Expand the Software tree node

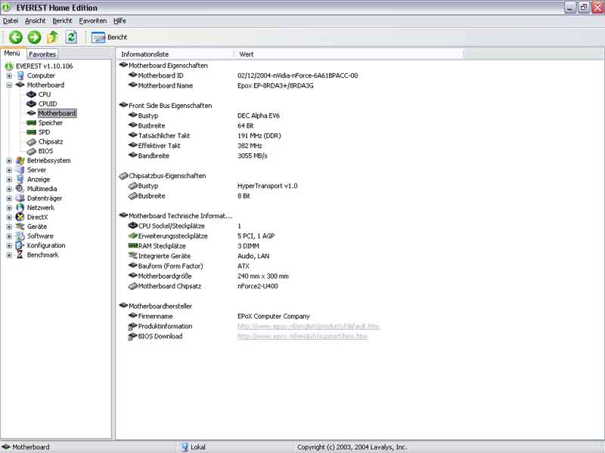click(x=9, y=236)
